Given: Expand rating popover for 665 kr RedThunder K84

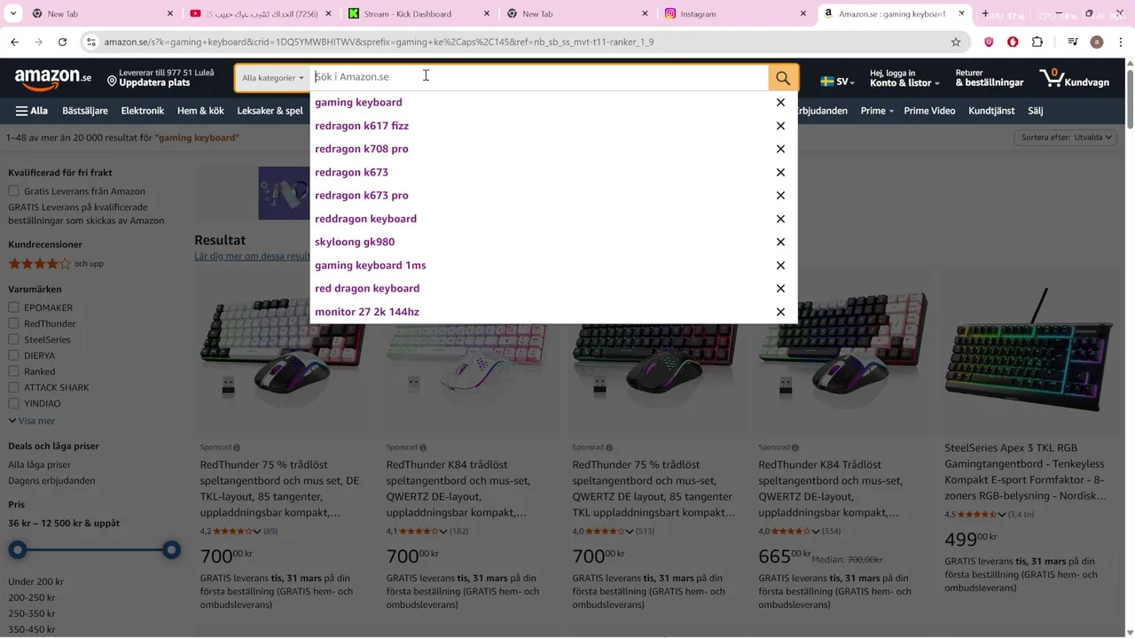Looking at the screenshot, I should click(815, 532).
